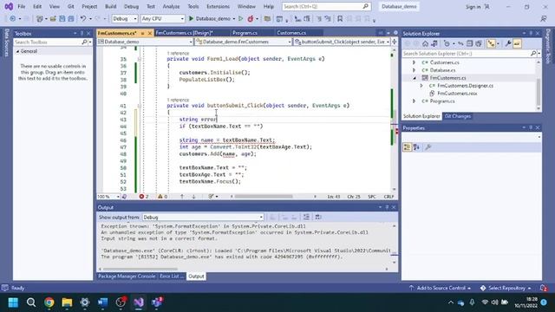This screenshot has height=312, width=555.
Task: Toggle Word Wrap in the Output panel
Action: (318, 217)
